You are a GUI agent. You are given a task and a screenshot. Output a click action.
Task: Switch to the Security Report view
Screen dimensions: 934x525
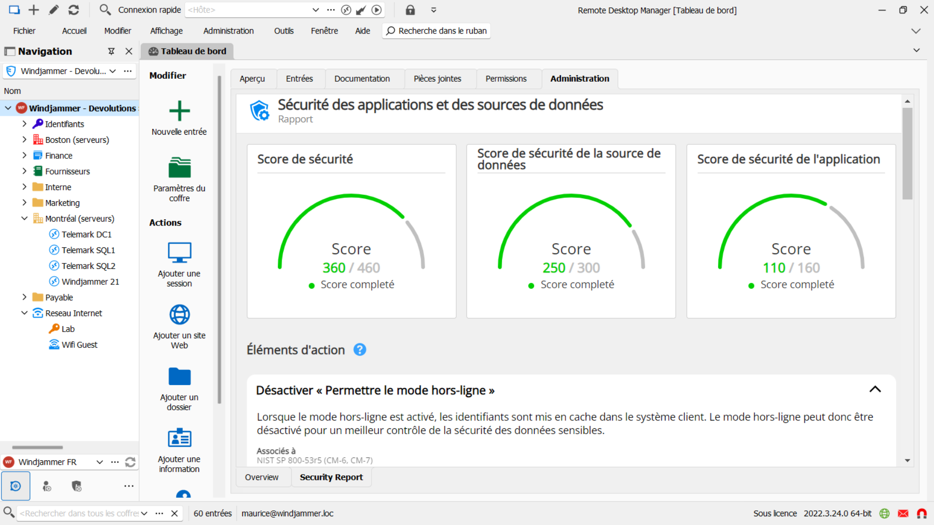click(x=331, y=477)
